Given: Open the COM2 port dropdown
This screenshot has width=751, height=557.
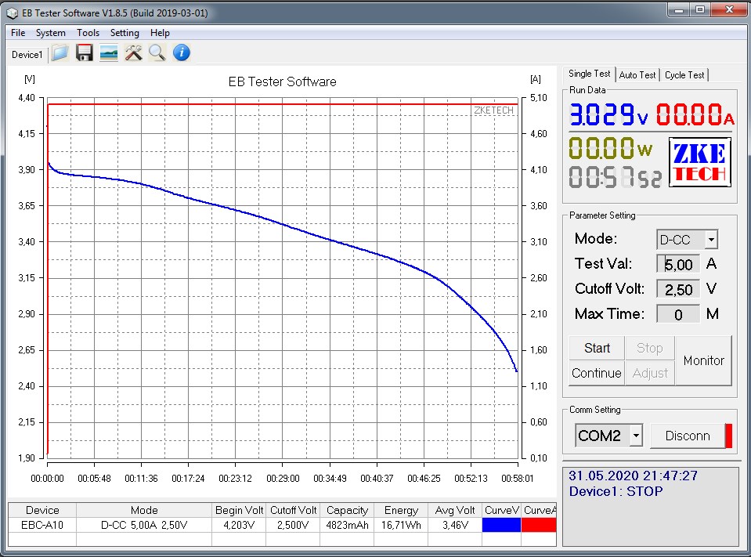Looking at the screenshot, I should tap(636, 436).
